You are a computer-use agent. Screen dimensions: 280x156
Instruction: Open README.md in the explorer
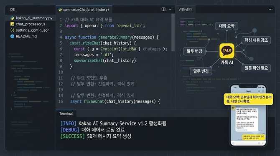coord(26,36)
